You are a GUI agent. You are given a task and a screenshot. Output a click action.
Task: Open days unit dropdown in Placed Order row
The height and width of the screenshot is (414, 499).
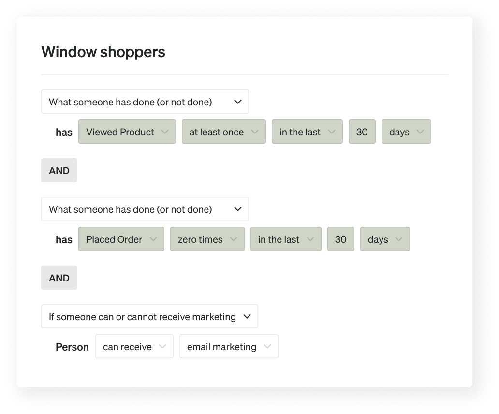(384, 240)
